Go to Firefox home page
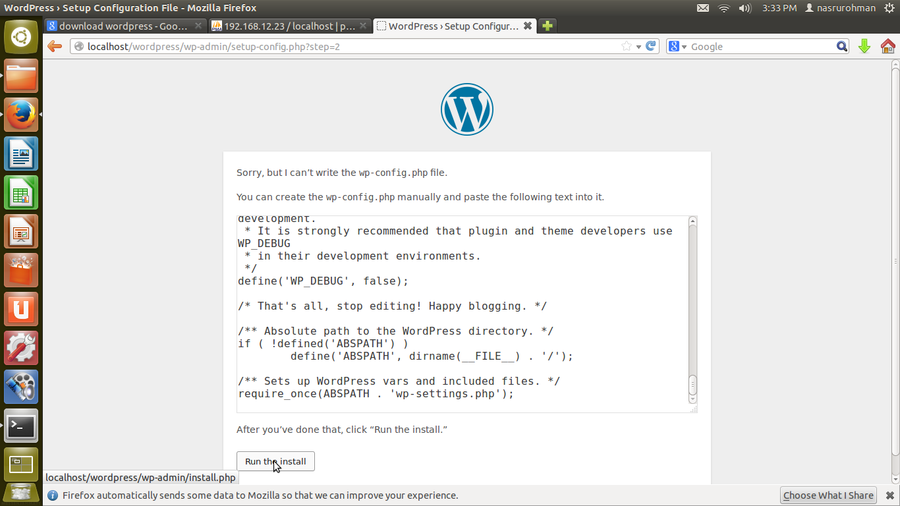The width and height of the screenshot is (900, 506). point(888,46)
